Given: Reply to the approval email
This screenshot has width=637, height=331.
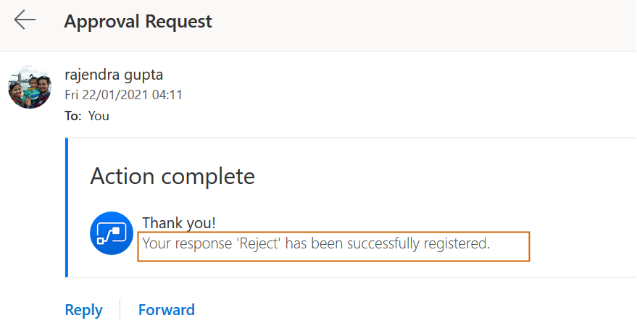Looking at the screenshot, I should [x=83, y=310].
